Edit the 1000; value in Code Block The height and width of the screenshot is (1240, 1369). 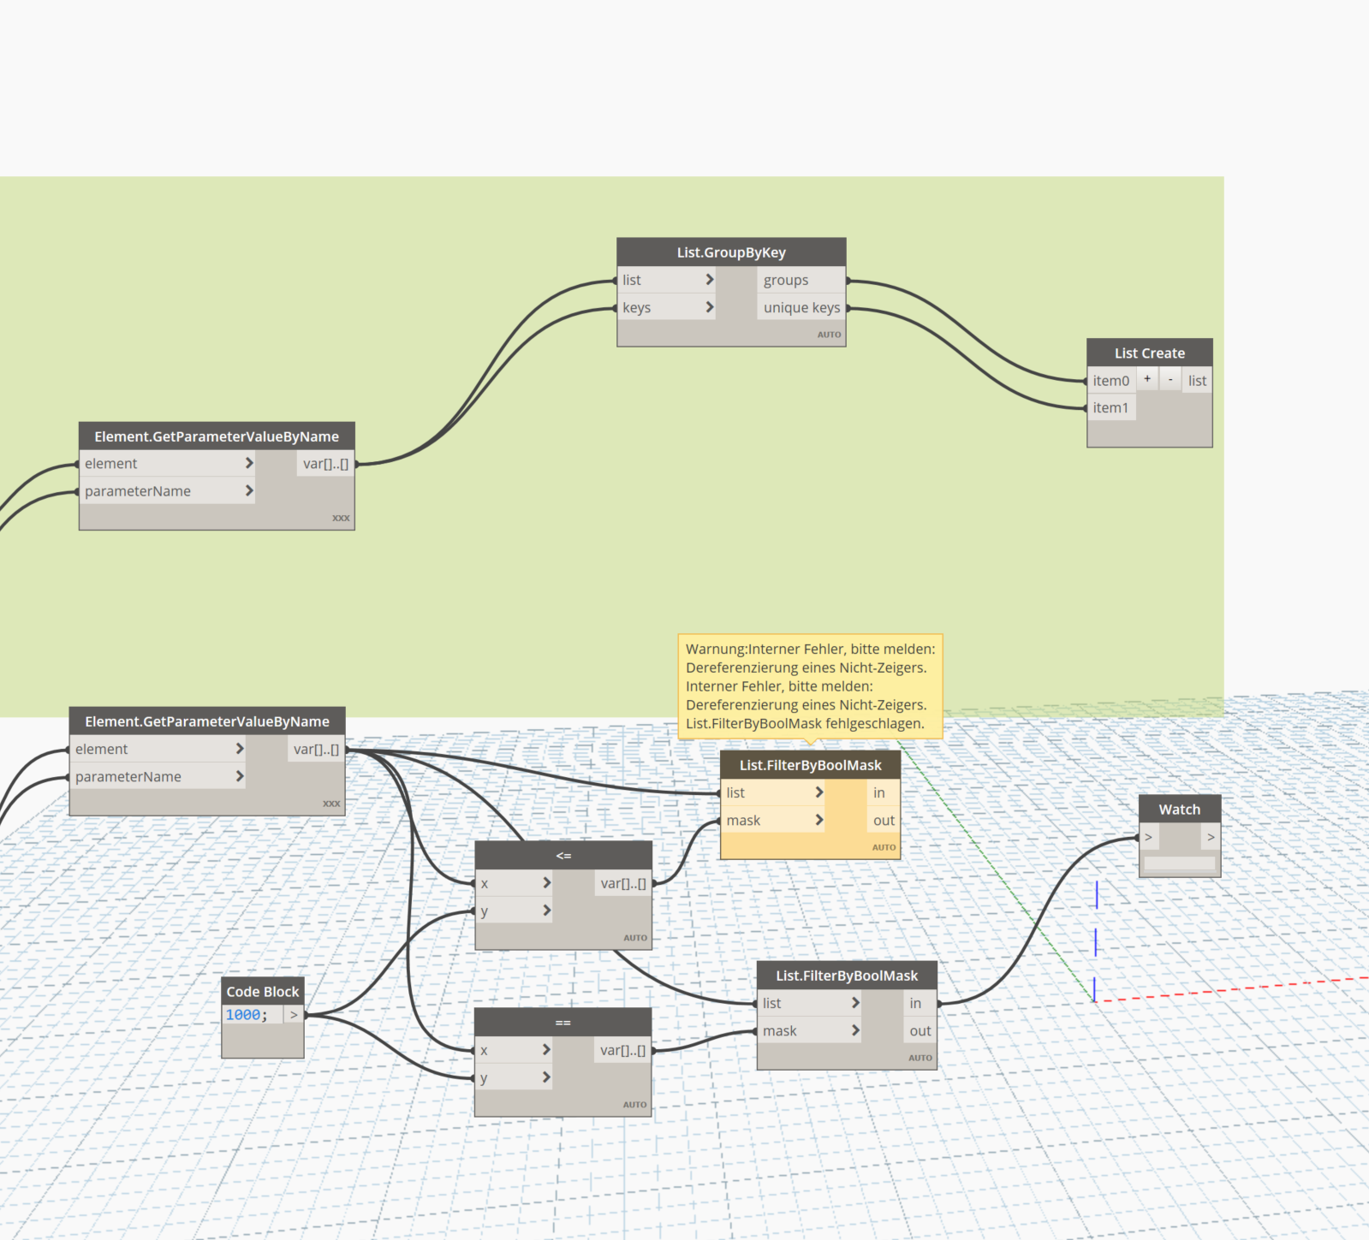click(x=247, y=1015)
